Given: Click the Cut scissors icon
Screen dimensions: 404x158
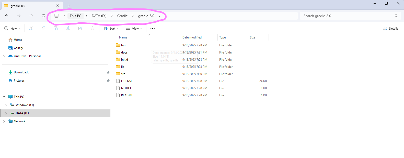Looking at the screenshot, I should point(31,28).
